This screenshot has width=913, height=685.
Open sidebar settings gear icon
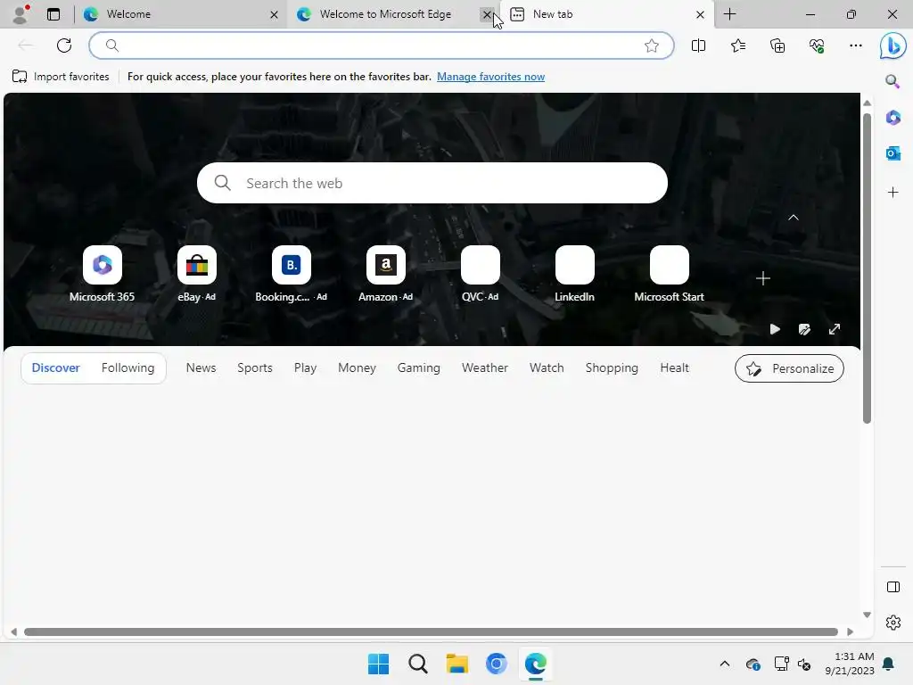tap(893, 623)
